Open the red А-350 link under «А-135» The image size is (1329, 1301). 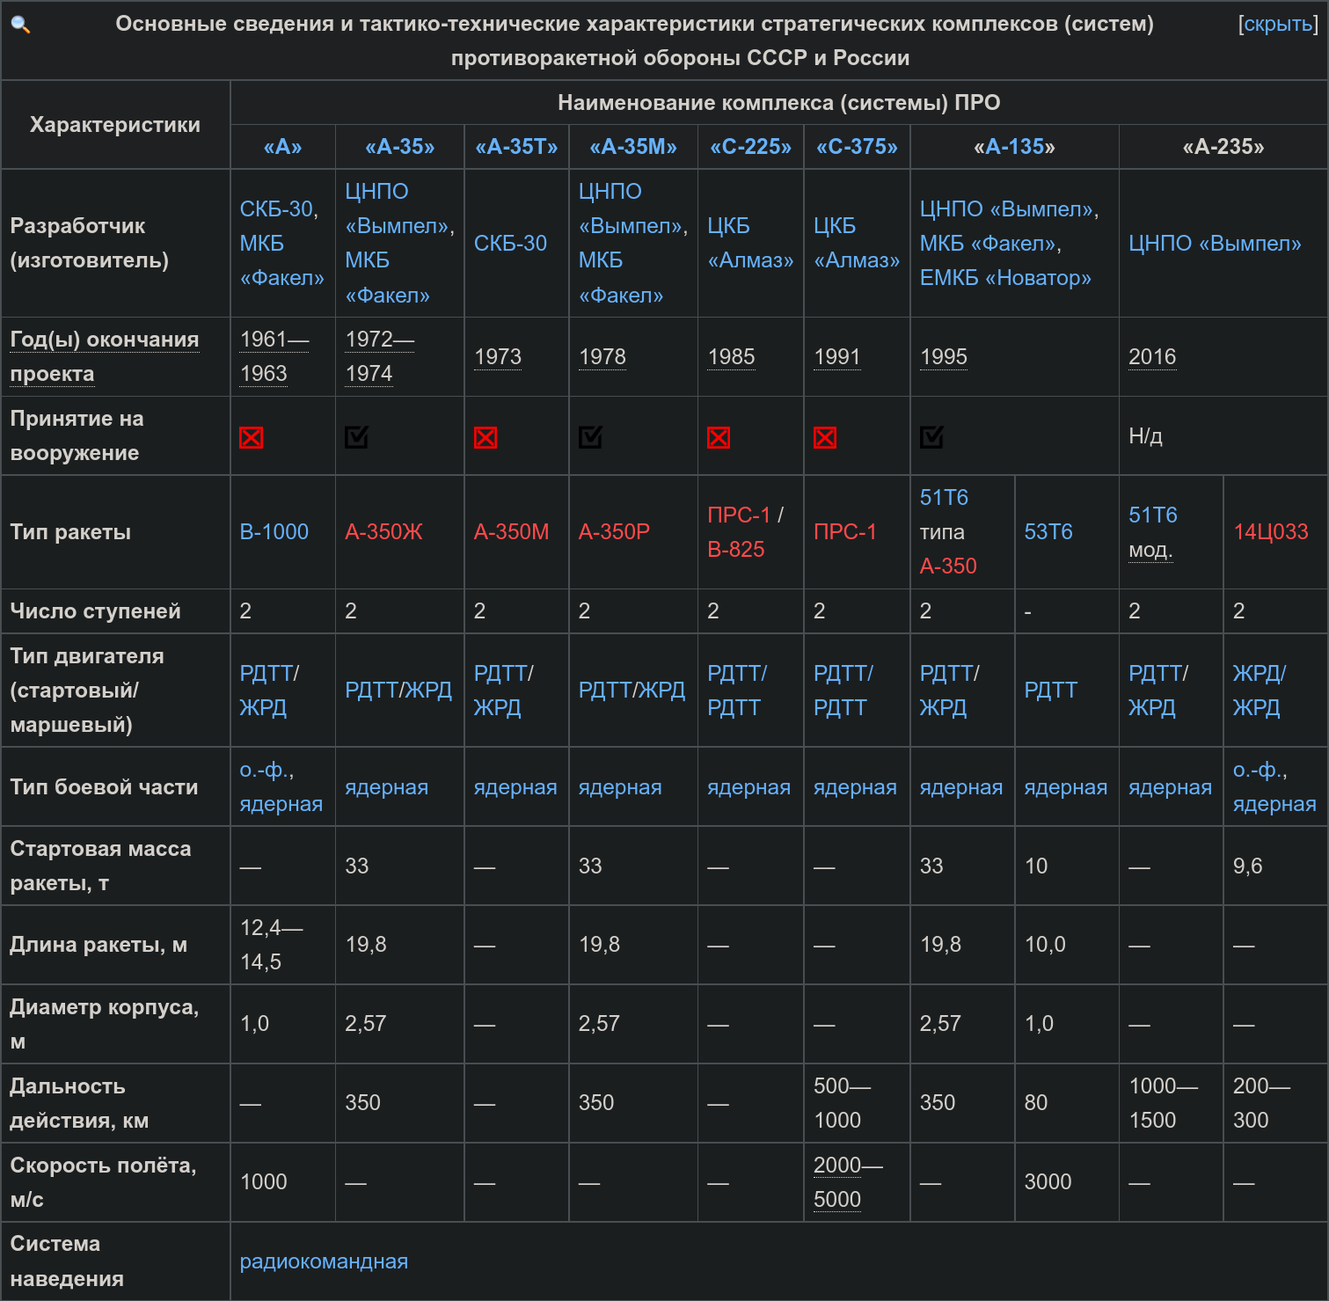948,566
